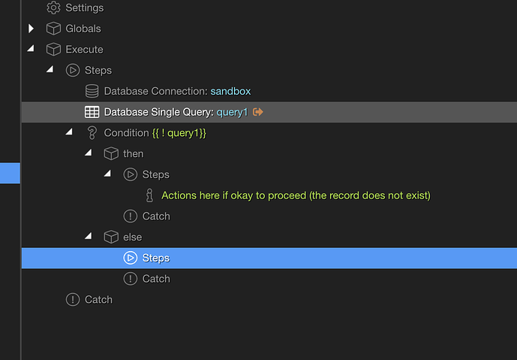Select the query1 step name
The image size is (517, 360).
(232, 112)
